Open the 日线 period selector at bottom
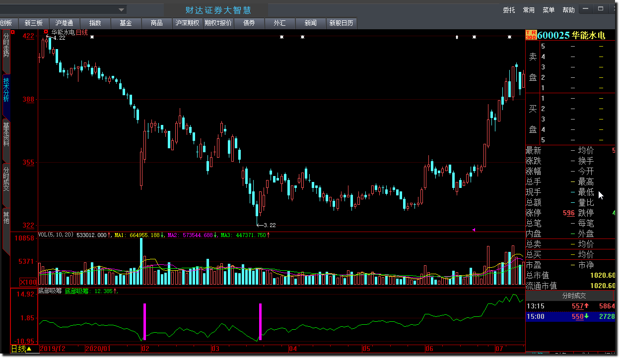The height and width of the screenshot is (358, 620). [x=21, y=349]
